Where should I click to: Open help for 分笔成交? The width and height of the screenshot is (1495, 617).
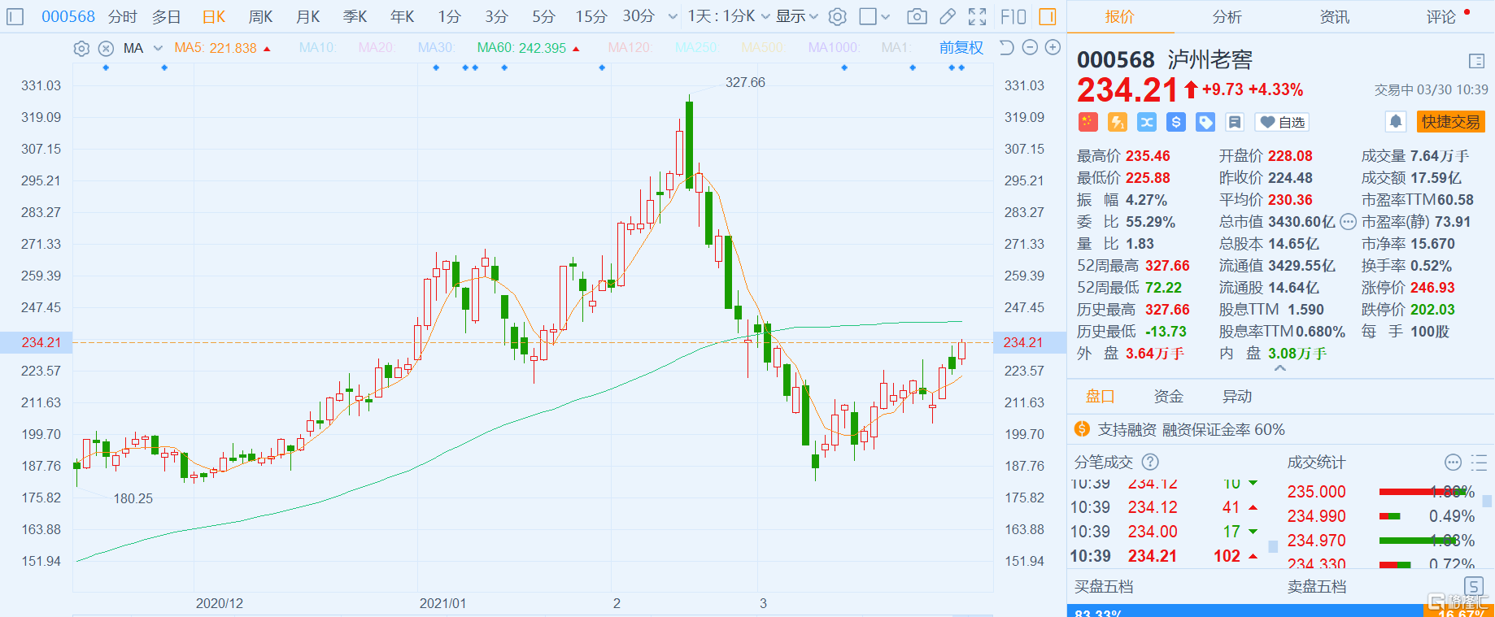pyautogui.click(x=1150, y=462)
